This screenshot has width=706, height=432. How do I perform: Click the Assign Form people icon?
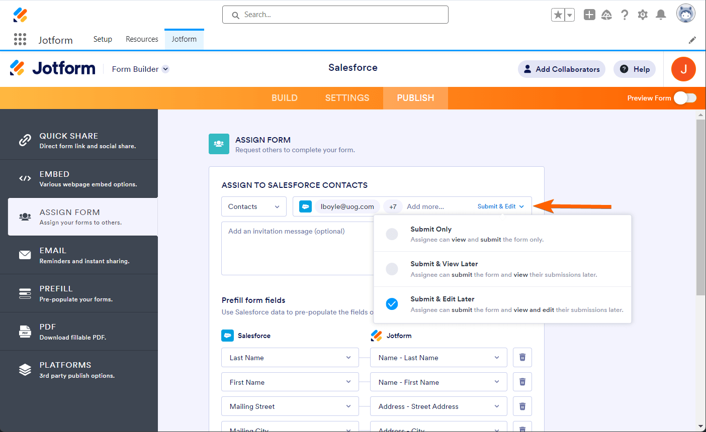(25, 217)
